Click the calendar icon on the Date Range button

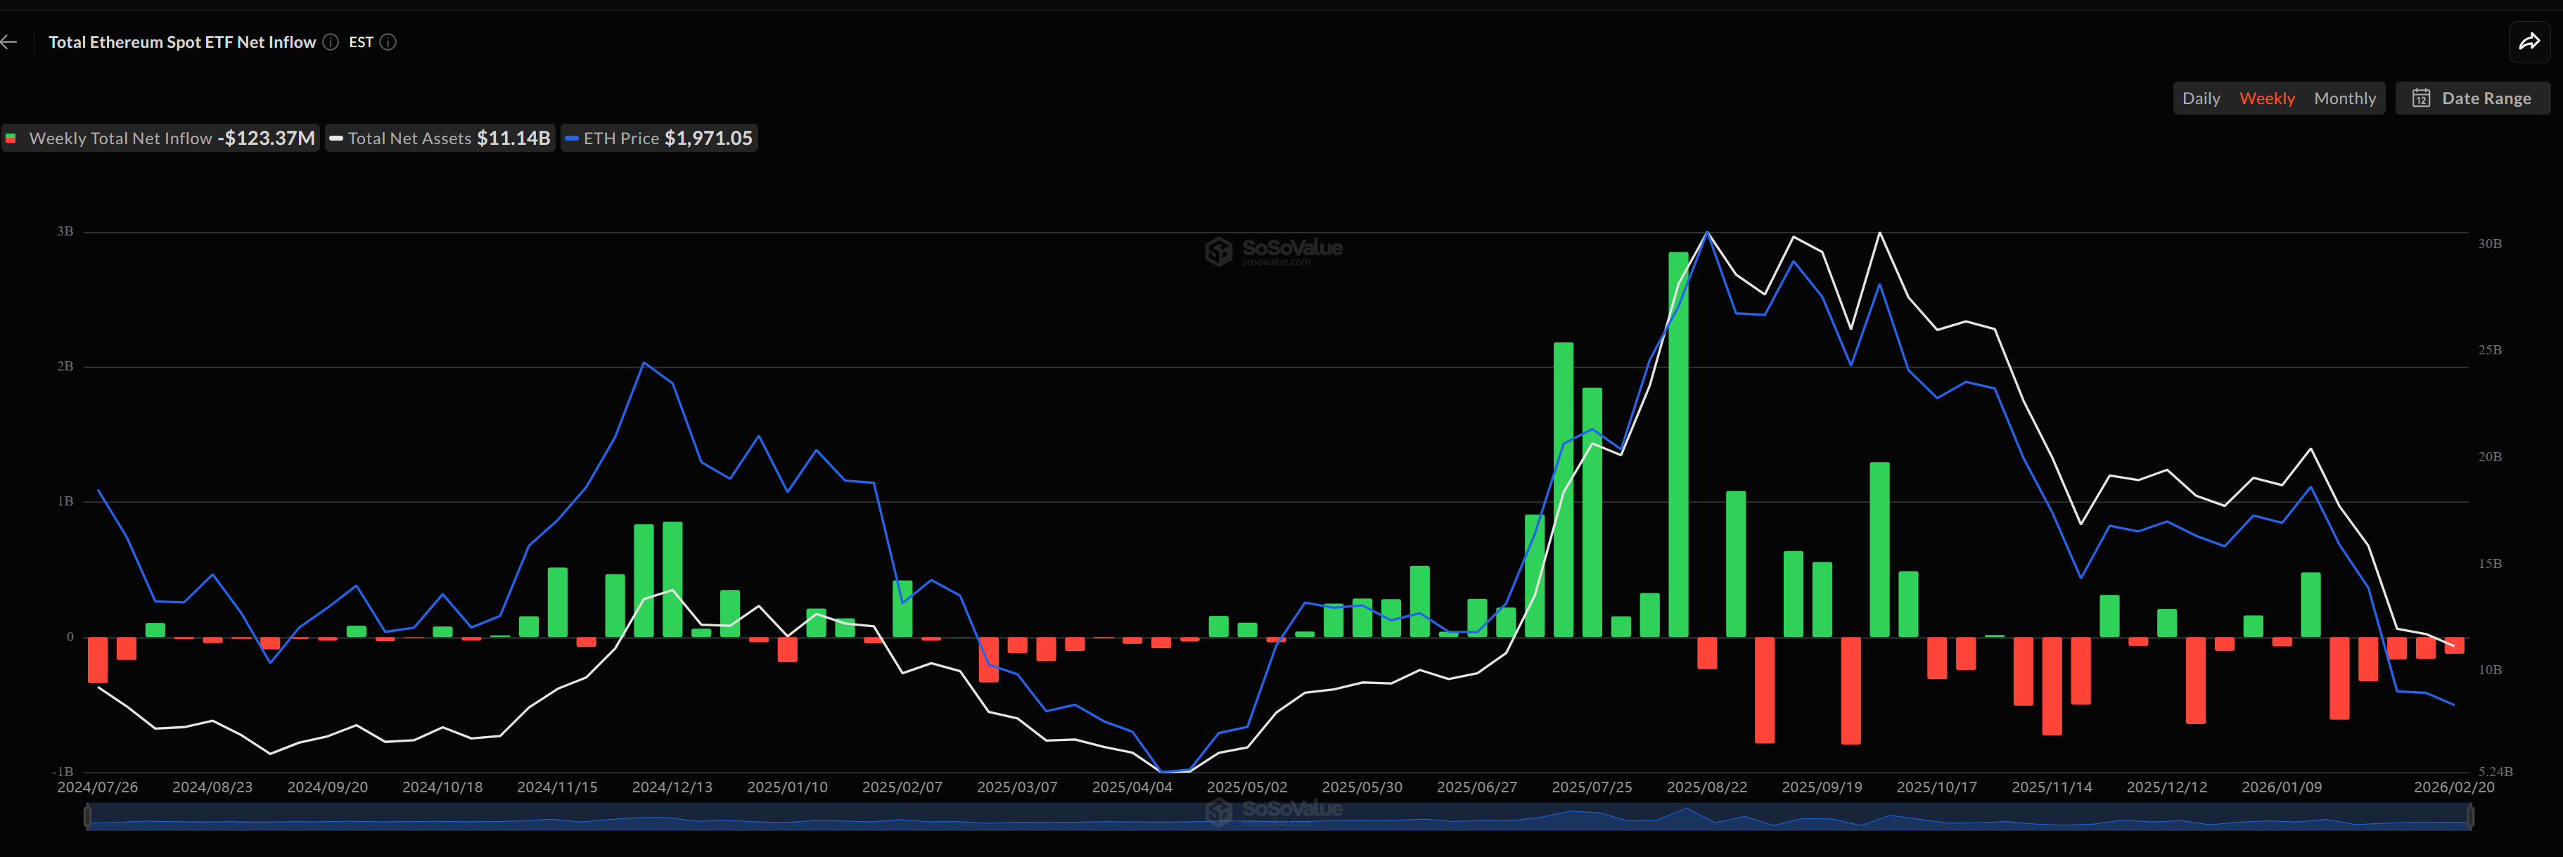pyautogui.click(x=2422, y=98)
